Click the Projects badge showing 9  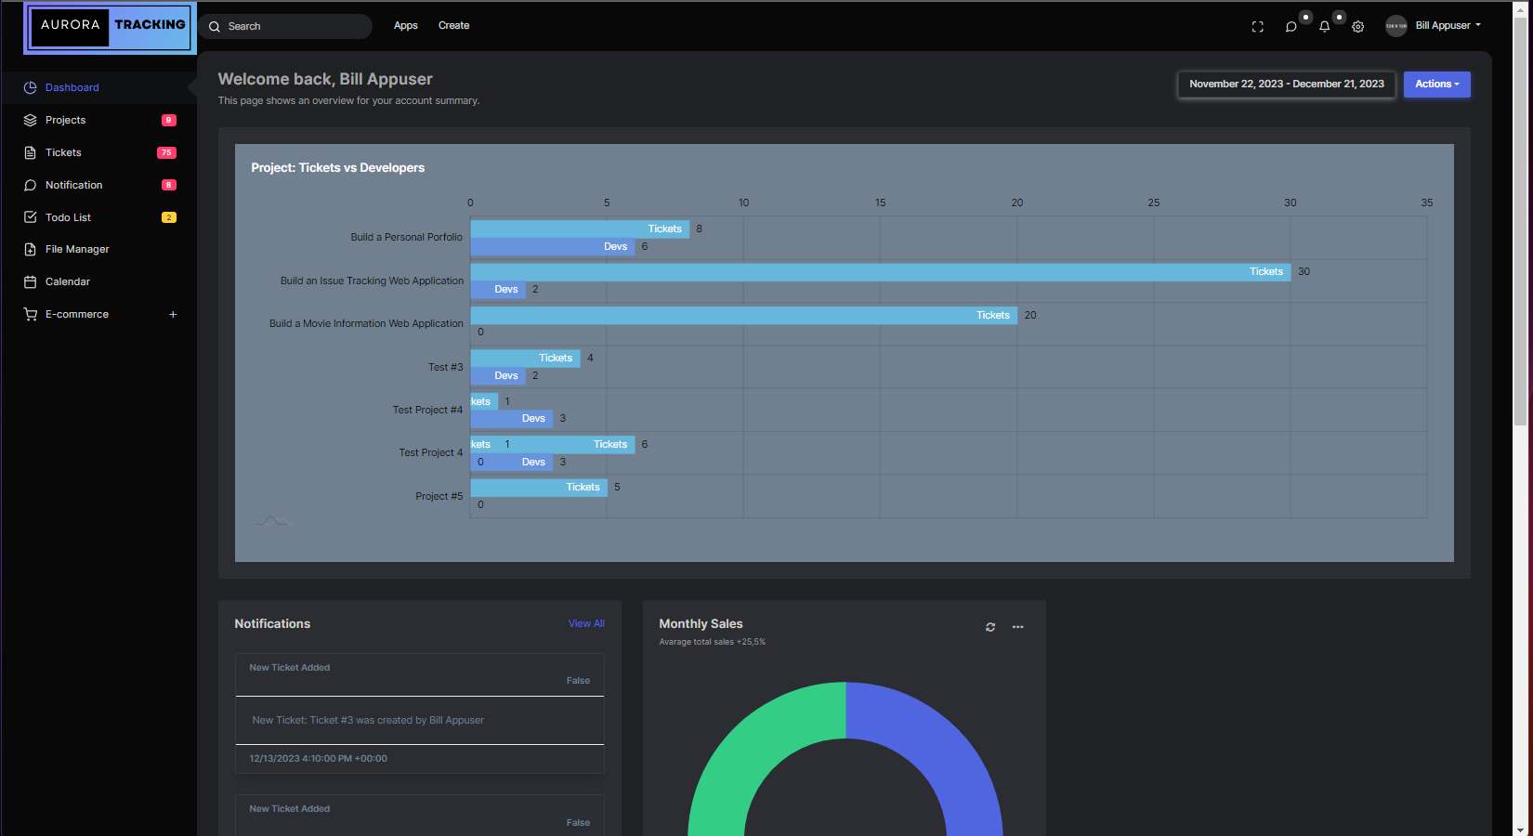(169, 120)
